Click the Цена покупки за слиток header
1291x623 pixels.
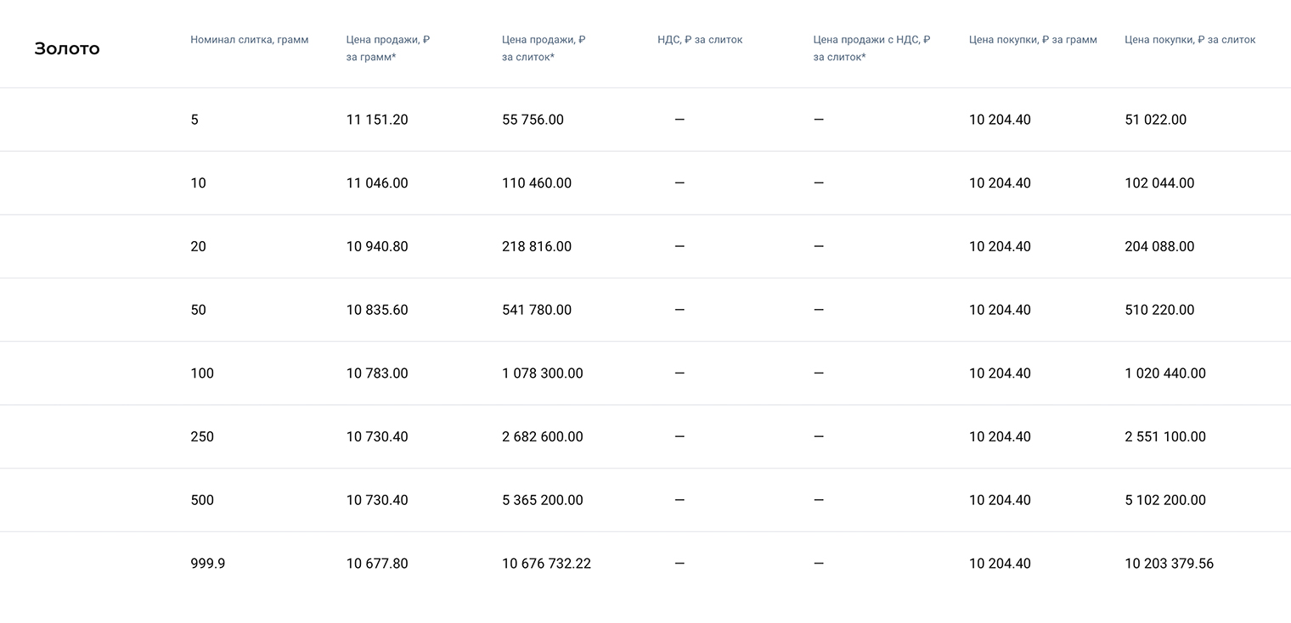1190,40
